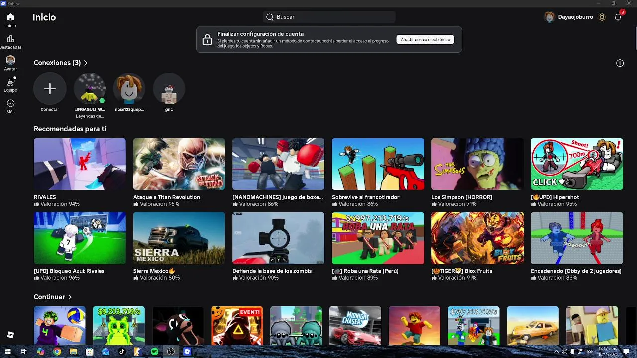Open Ataque a Titan Revolution title
637x358 pixels.
[x=167, y=197]
